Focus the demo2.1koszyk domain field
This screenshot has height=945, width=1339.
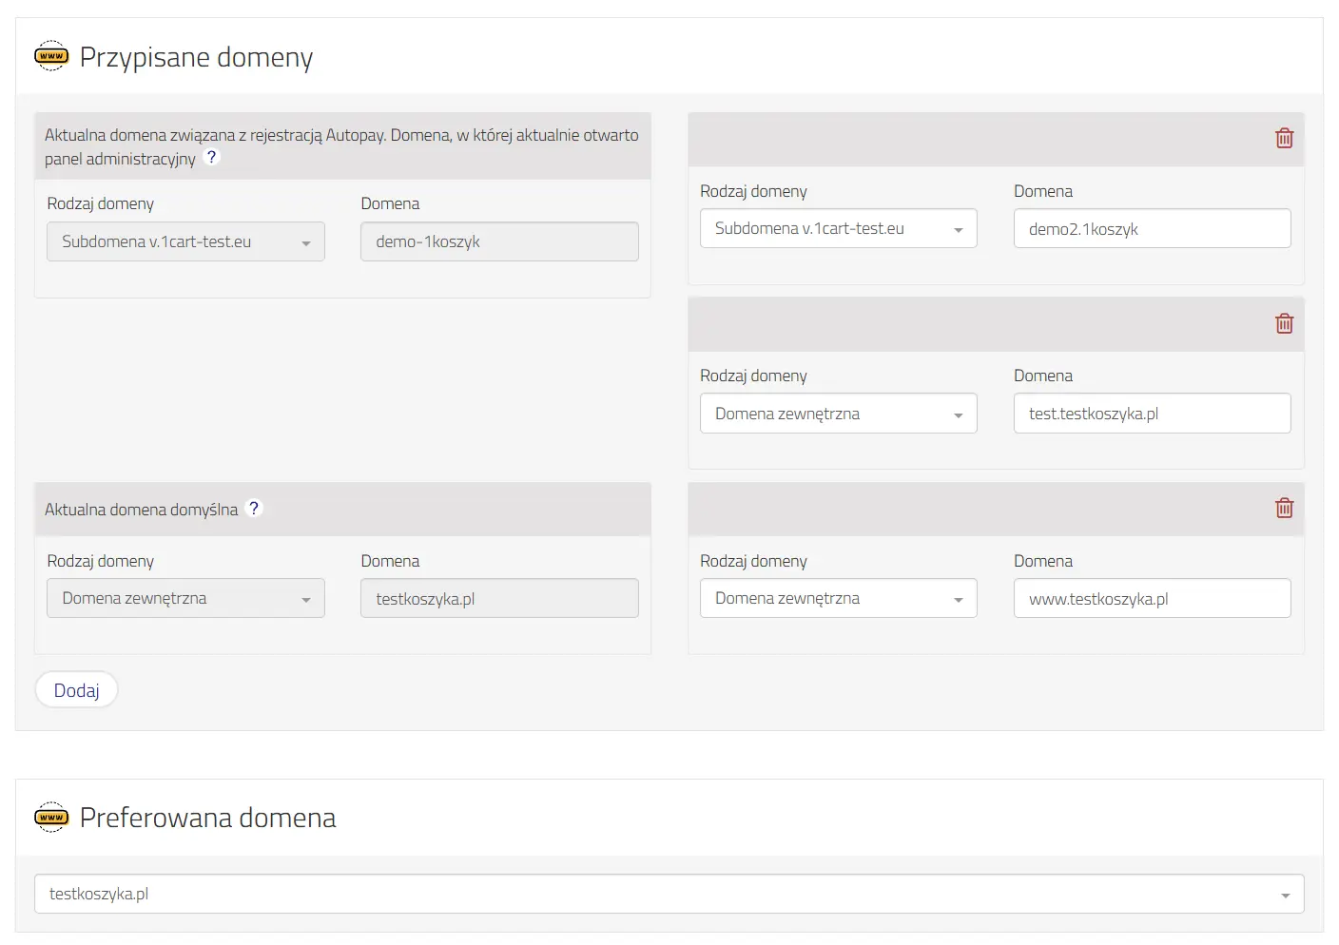1153,228
